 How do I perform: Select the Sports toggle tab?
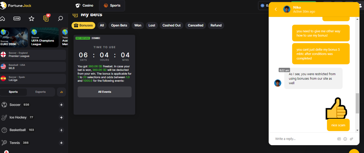[x=13, y=92]
